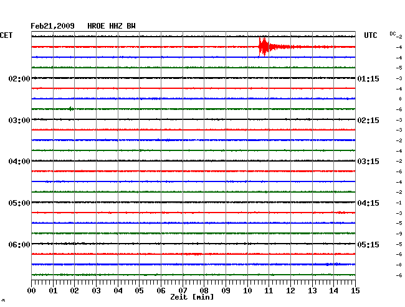405x307 pixels.
Task: Select the 12 minute axis tick label
Action: pyautogui.click(x=290, y=291)
